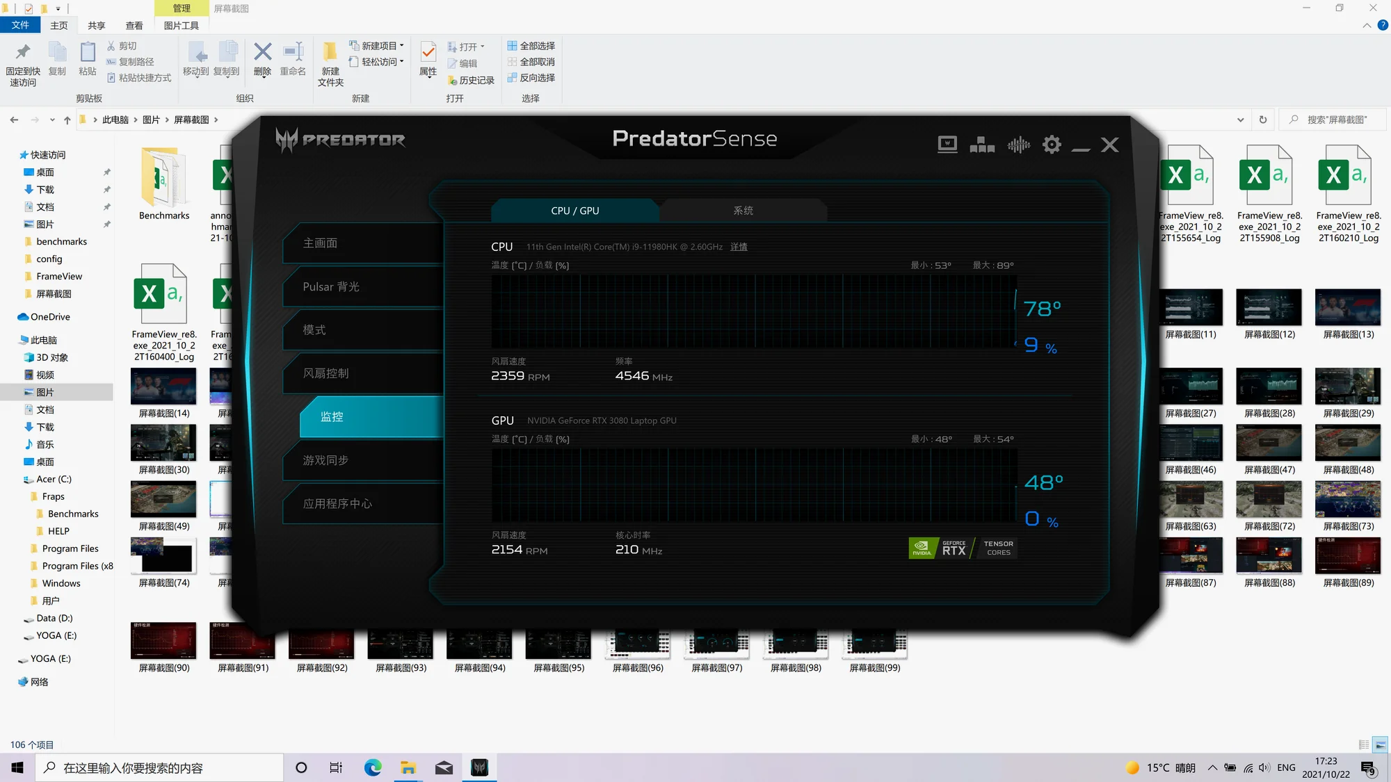
Task: Click Invert Selection in ribbon
Action: click(x=531, y=78)
